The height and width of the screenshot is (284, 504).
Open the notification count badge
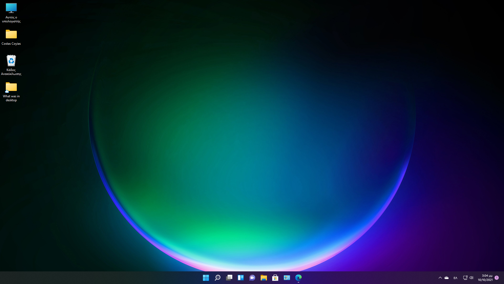(x=497, y=278)
